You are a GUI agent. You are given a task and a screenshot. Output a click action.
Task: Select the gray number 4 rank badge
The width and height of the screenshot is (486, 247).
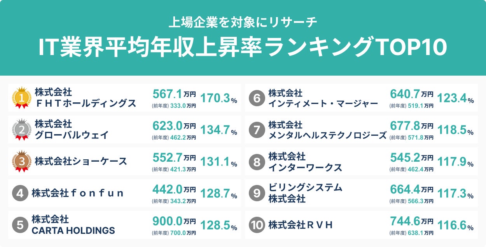pyautogui.click(x=20, y=193)
